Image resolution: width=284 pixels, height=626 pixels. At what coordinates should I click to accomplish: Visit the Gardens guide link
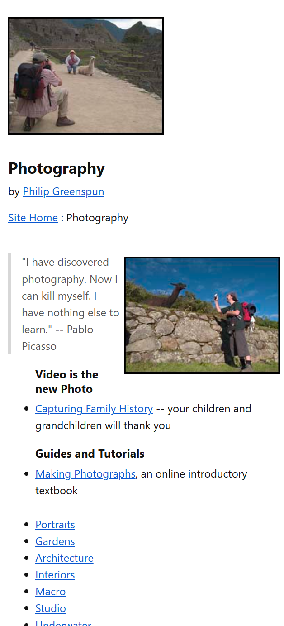click(55, 541)
